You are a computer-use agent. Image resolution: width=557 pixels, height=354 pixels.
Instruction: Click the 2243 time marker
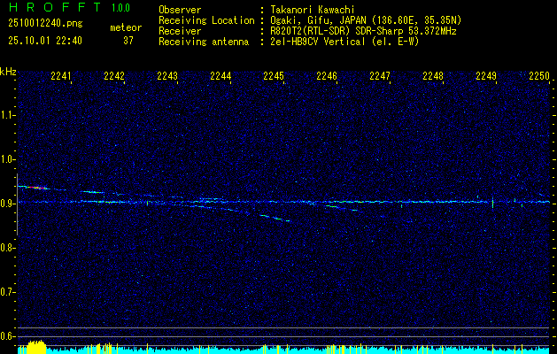click(167, 75)
